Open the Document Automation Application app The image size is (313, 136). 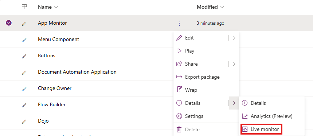pos(77,72)
